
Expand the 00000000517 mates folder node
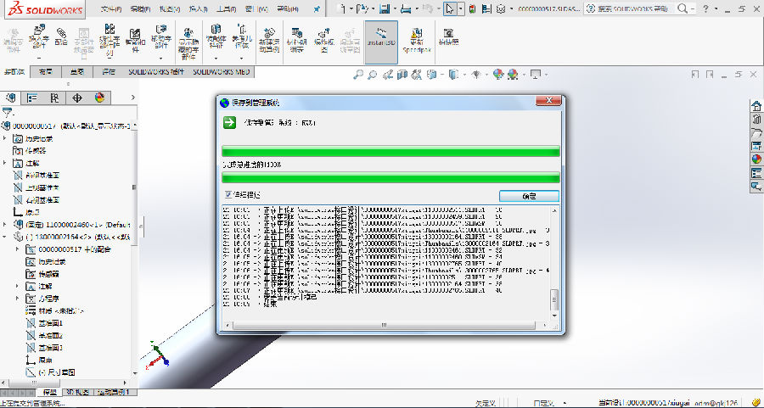click(18, 249)
